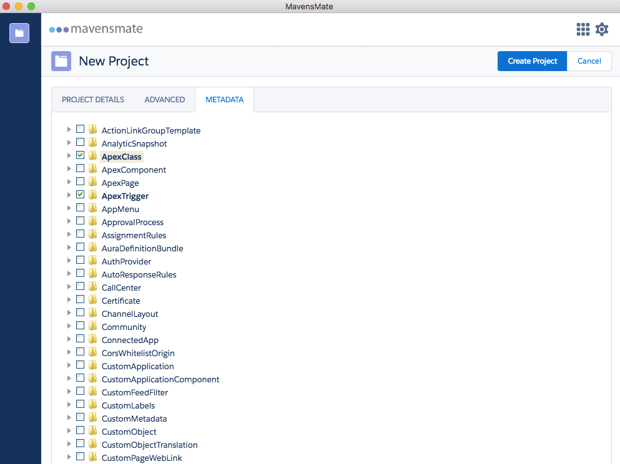The height and width of the screenshot is (464, 620).
Task: Click the AuthProvider folder icon
Action: click(x=92, y=260)
